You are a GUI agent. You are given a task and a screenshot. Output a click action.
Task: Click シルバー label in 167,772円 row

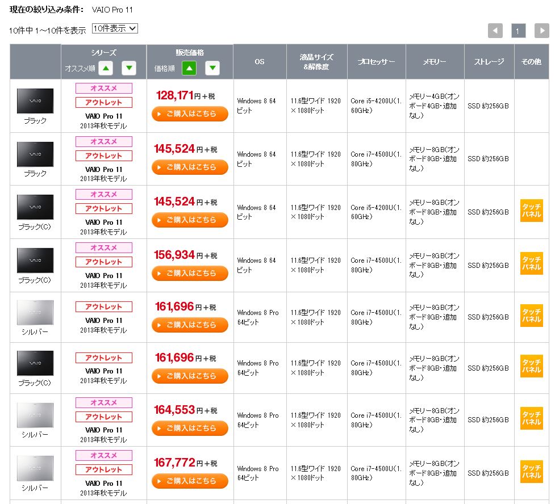pos(35,488)
